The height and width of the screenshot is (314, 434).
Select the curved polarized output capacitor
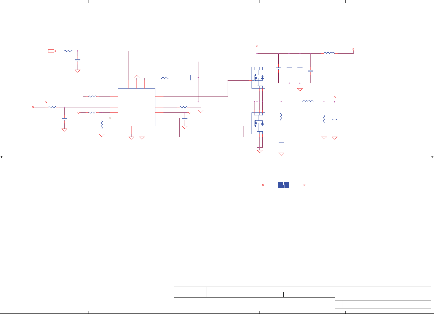point(335,119)
